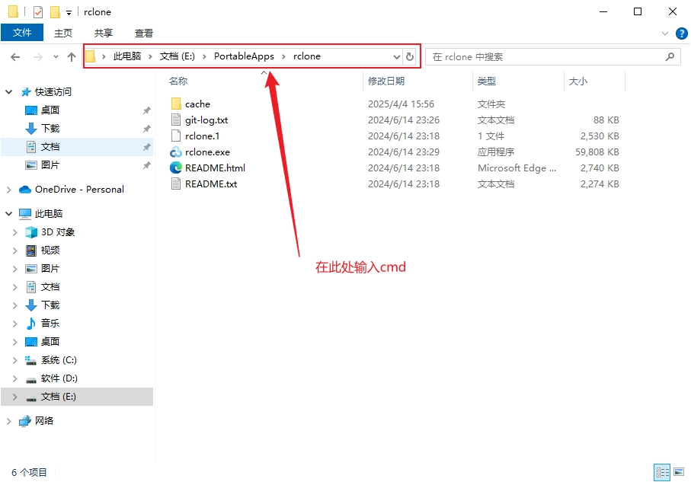Screen dimensions: 691x482
Task: Open 网络 in navigation pane
Action: point(44,421)
